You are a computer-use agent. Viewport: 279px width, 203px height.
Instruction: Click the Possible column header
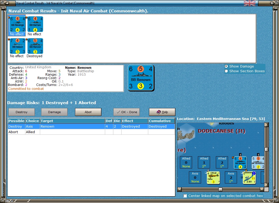(16, 121)
